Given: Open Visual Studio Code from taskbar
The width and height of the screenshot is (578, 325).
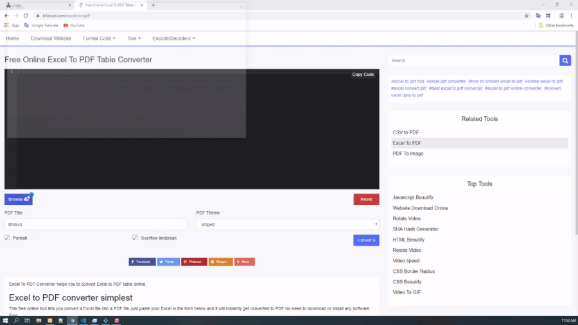Looking at the screenshot, I should 83,320.
